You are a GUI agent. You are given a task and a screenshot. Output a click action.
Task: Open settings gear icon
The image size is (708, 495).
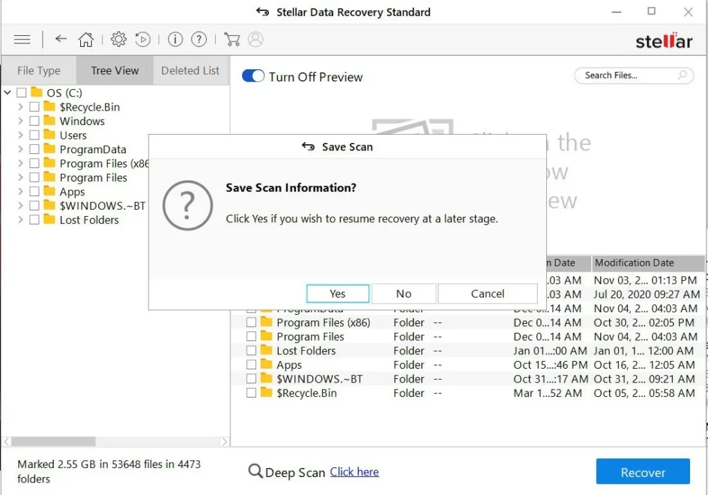click(118, 39)
